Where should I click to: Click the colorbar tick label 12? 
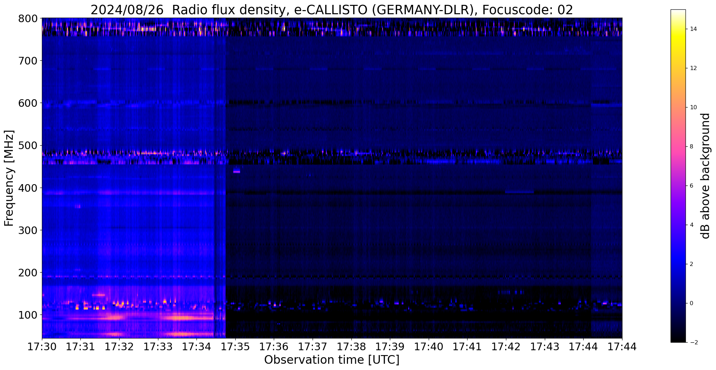(x=693, y=68)
